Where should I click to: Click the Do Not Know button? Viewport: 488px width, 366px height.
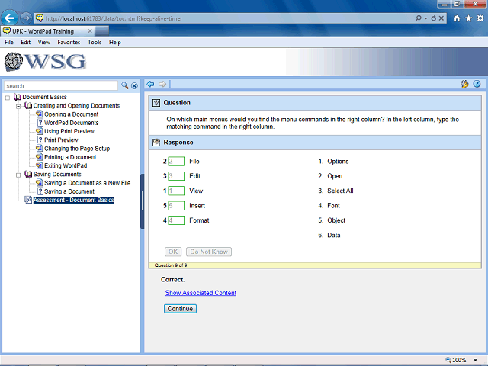click(209, 252)
